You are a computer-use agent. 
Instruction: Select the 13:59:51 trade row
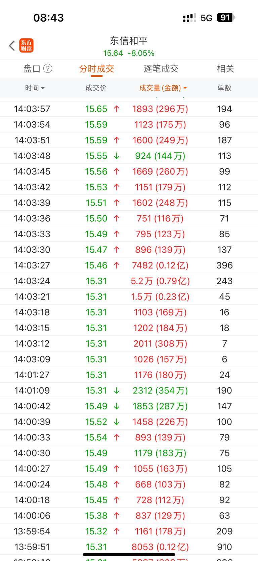pyautogui.click(x=129, y=547)
